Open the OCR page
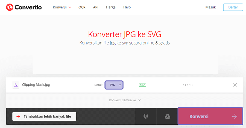 point(82,7)
